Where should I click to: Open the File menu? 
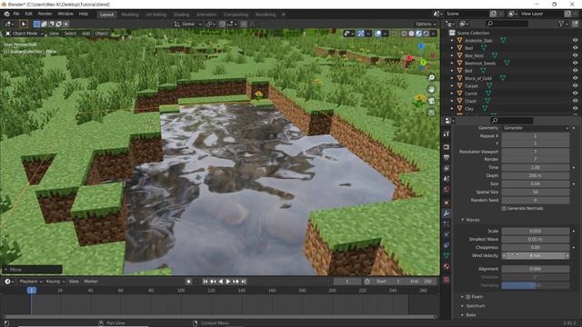pos(16,14)
